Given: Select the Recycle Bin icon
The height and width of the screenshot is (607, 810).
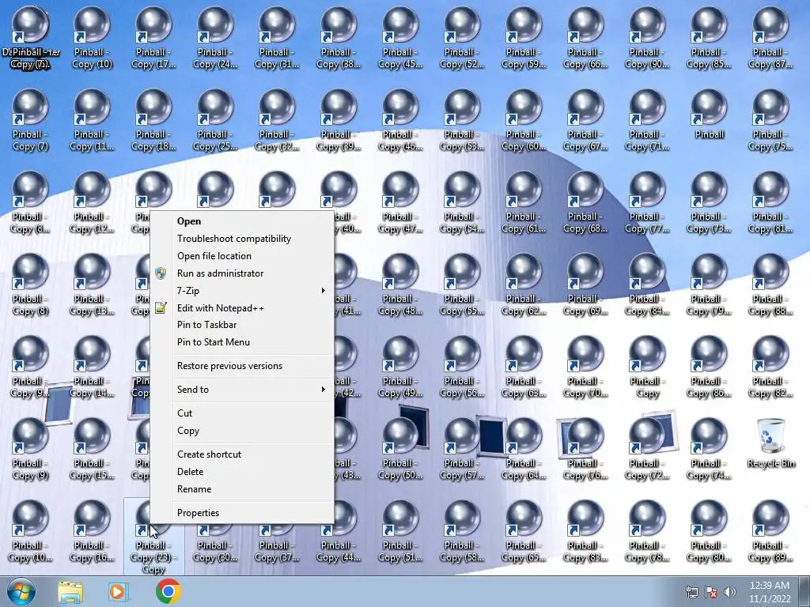Looking at the screenshot, I should pos(770,443).
